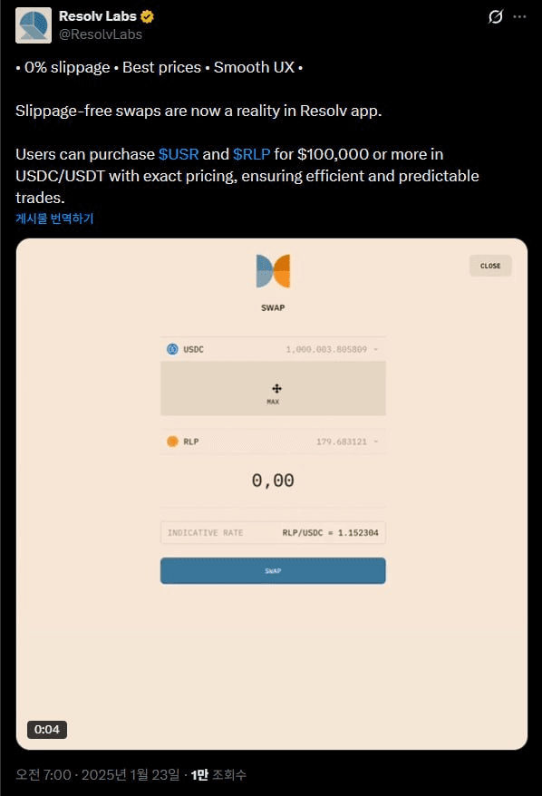Viewport: 542px width, 796px height.
Task: Click the 게시물 번역하기 translate link
Action: point(54,218)
